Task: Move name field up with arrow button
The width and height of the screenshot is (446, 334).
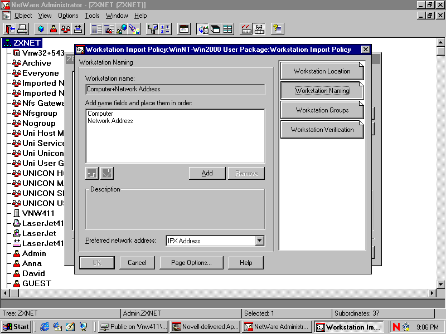Action: point(92,173)
